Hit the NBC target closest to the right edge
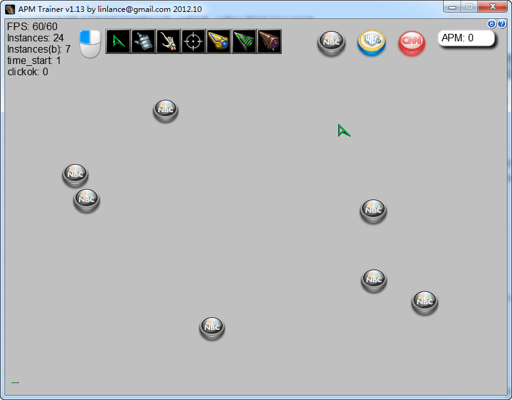512x400 pixels. pyautogui.click(x=425, y=302)
